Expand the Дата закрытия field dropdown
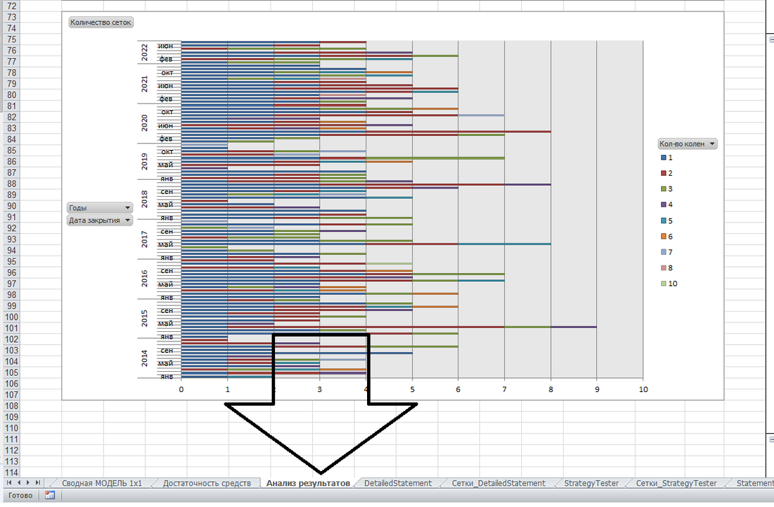 [x=127, y=220]
